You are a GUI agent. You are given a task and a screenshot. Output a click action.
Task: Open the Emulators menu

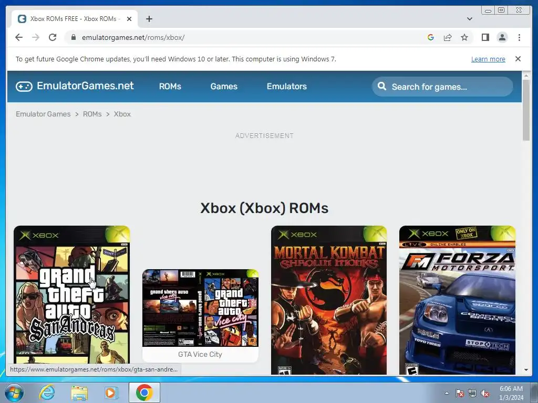tap(287, 87)
